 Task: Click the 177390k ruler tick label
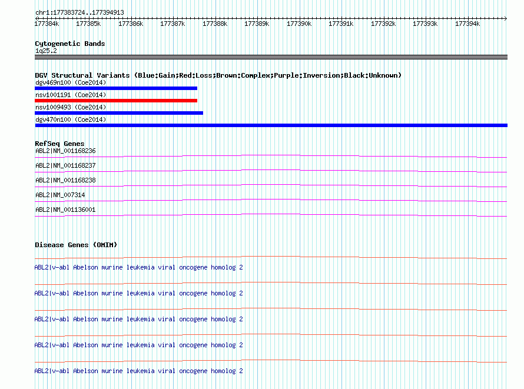(x=299, y=24)
